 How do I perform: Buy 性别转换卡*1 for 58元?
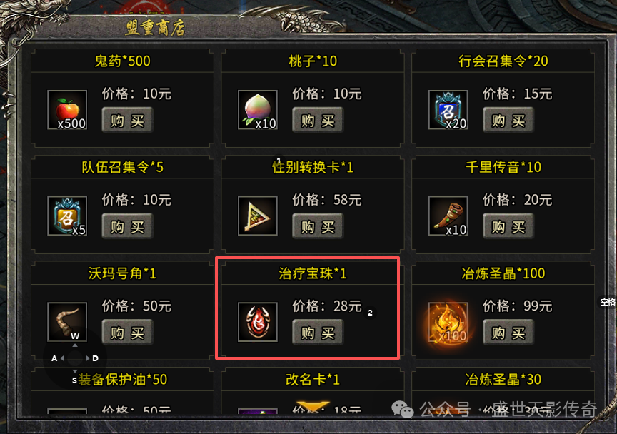coord(318,226)
